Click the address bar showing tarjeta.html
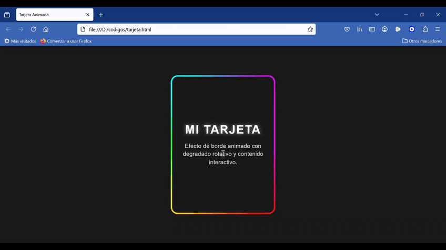 [195, 29]
